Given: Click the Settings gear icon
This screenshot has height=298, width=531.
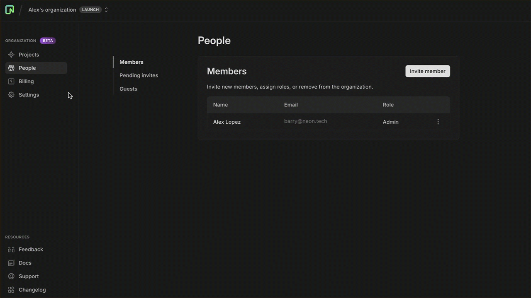Looking at the screenshot, I should (11, 95).
